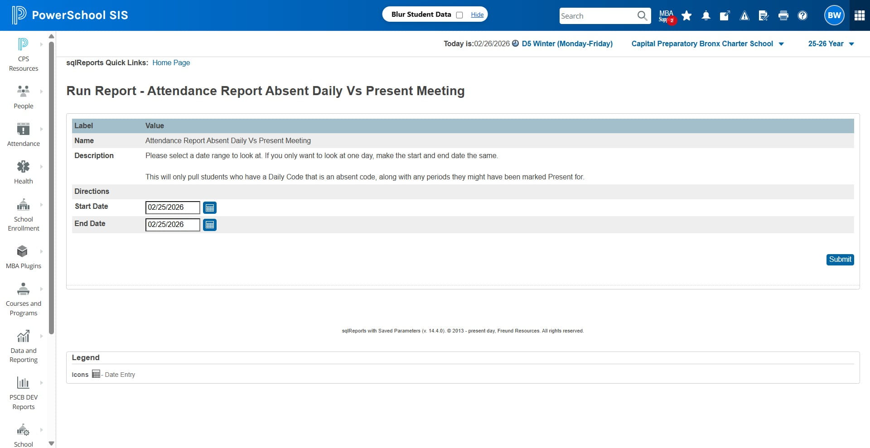Click the report title heading text

(x=266, y=91)
